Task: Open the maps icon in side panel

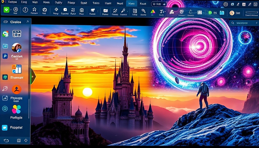Action: 5,34
